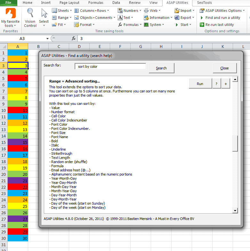This screenshot has height=251, width=250.
Task: Click the Format gear icon
Action: (77, 25)
